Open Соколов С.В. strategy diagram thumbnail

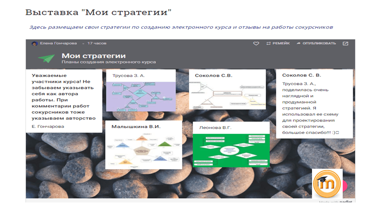tap(227, 95)
